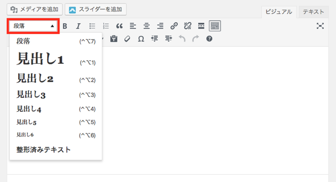
Task: Toggle Italic formatting
Action: [78, 26]
